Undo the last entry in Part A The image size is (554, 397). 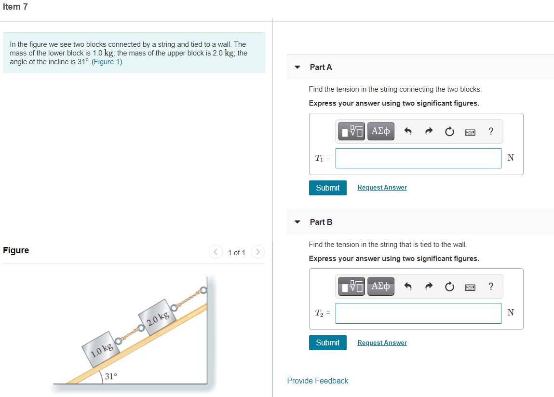[407, 131]
